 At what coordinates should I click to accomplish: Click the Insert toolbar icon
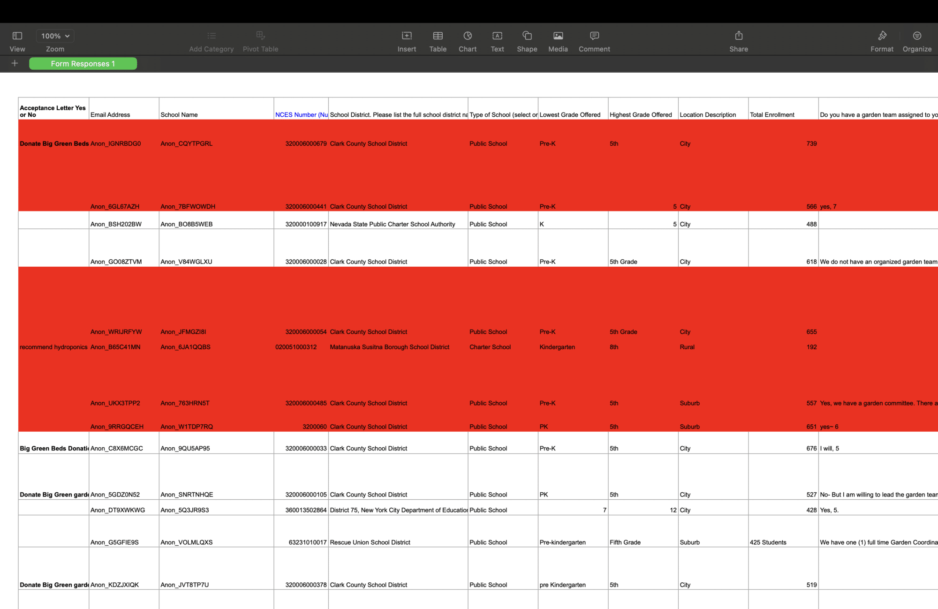(407, 41)
